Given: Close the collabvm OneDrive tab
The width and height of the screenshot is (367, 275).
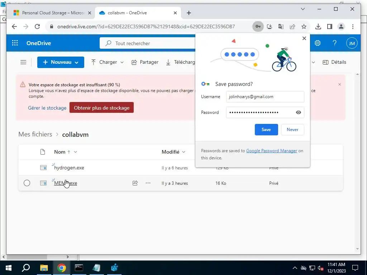Looking at the screenshot, I should pyautogui.click(x=175, y=13).
